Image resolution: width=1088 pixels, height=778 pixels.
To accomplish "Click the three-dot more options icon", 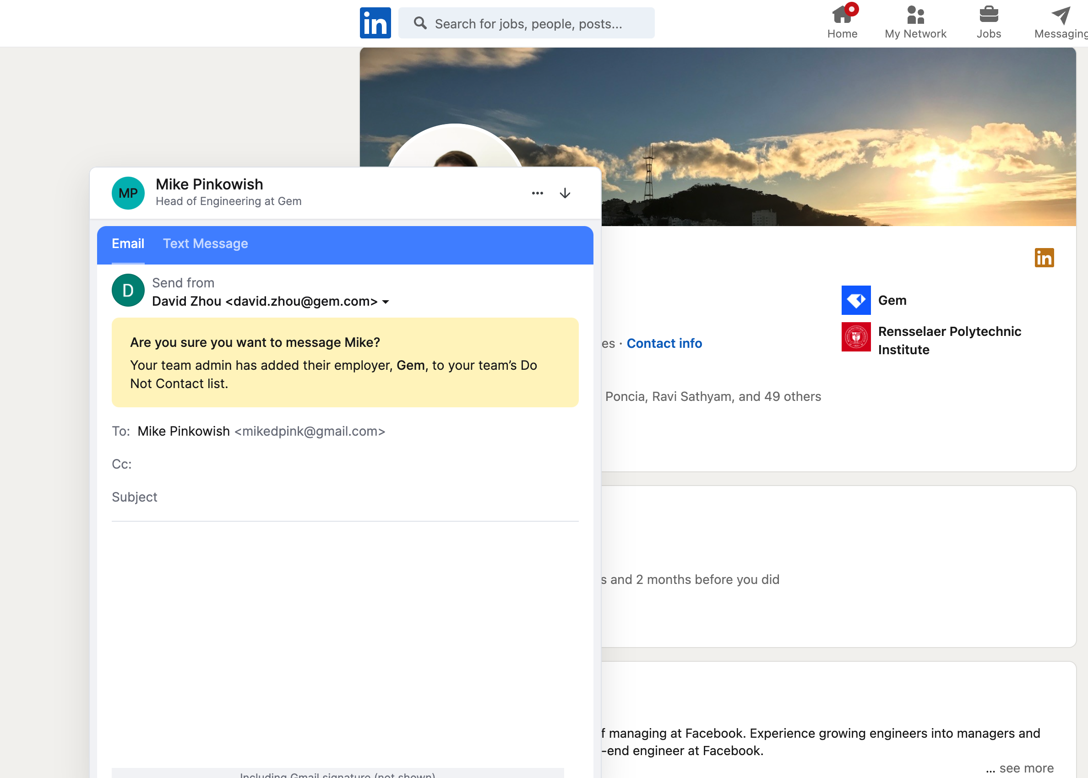I will [537, 193].
